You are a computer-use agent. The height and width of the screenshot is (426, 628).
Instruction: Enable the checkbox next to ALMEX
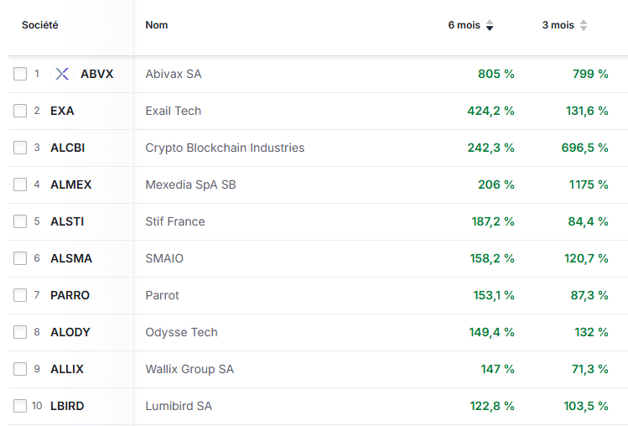(x=20, y=185)
